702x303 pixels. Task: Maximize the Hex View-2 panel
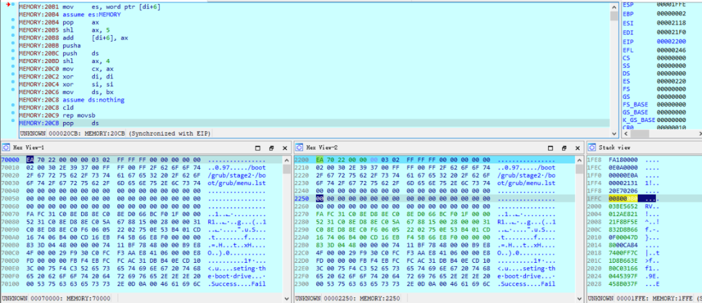pyautogui.click(x=551, y=148)
